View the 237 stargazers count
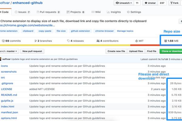 click(x=162, y=3)
